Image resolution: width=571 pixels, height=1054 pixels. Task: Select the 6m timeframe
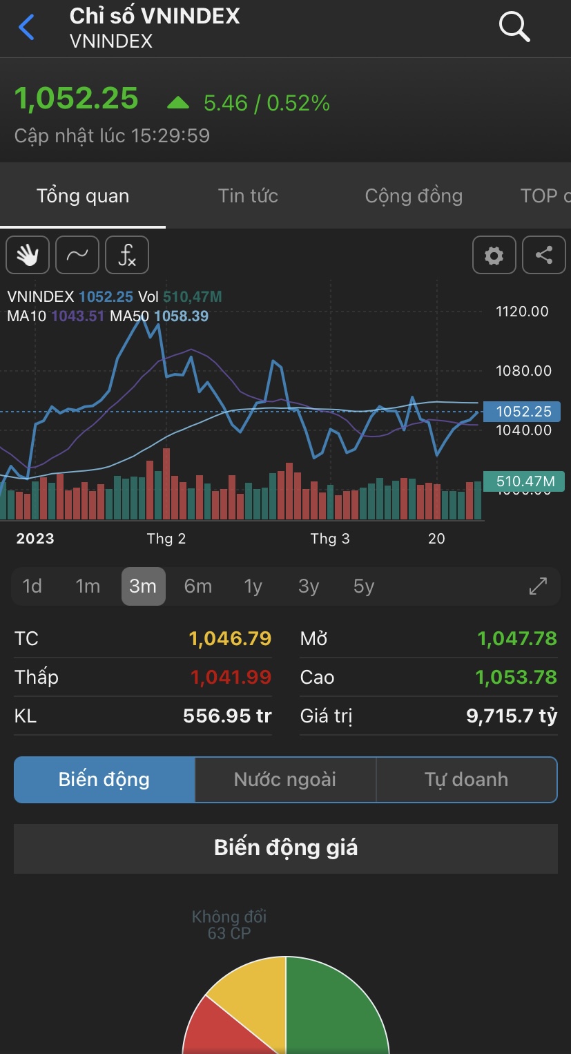[x=198, y=586]
